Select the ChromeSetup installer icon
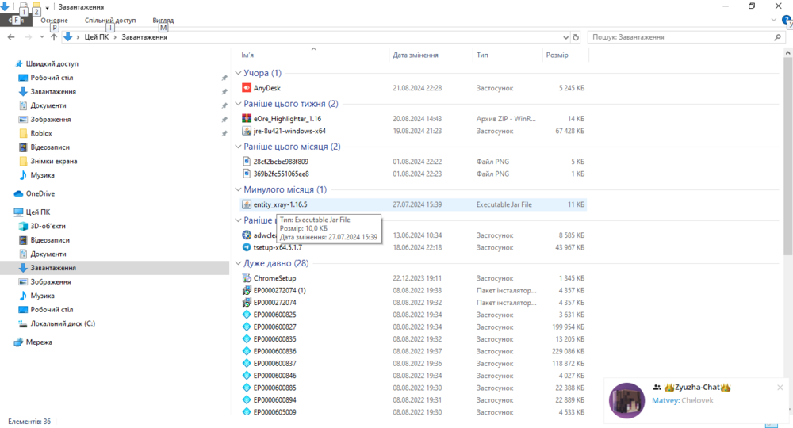 pyautogui.click(x=247, y=278)
